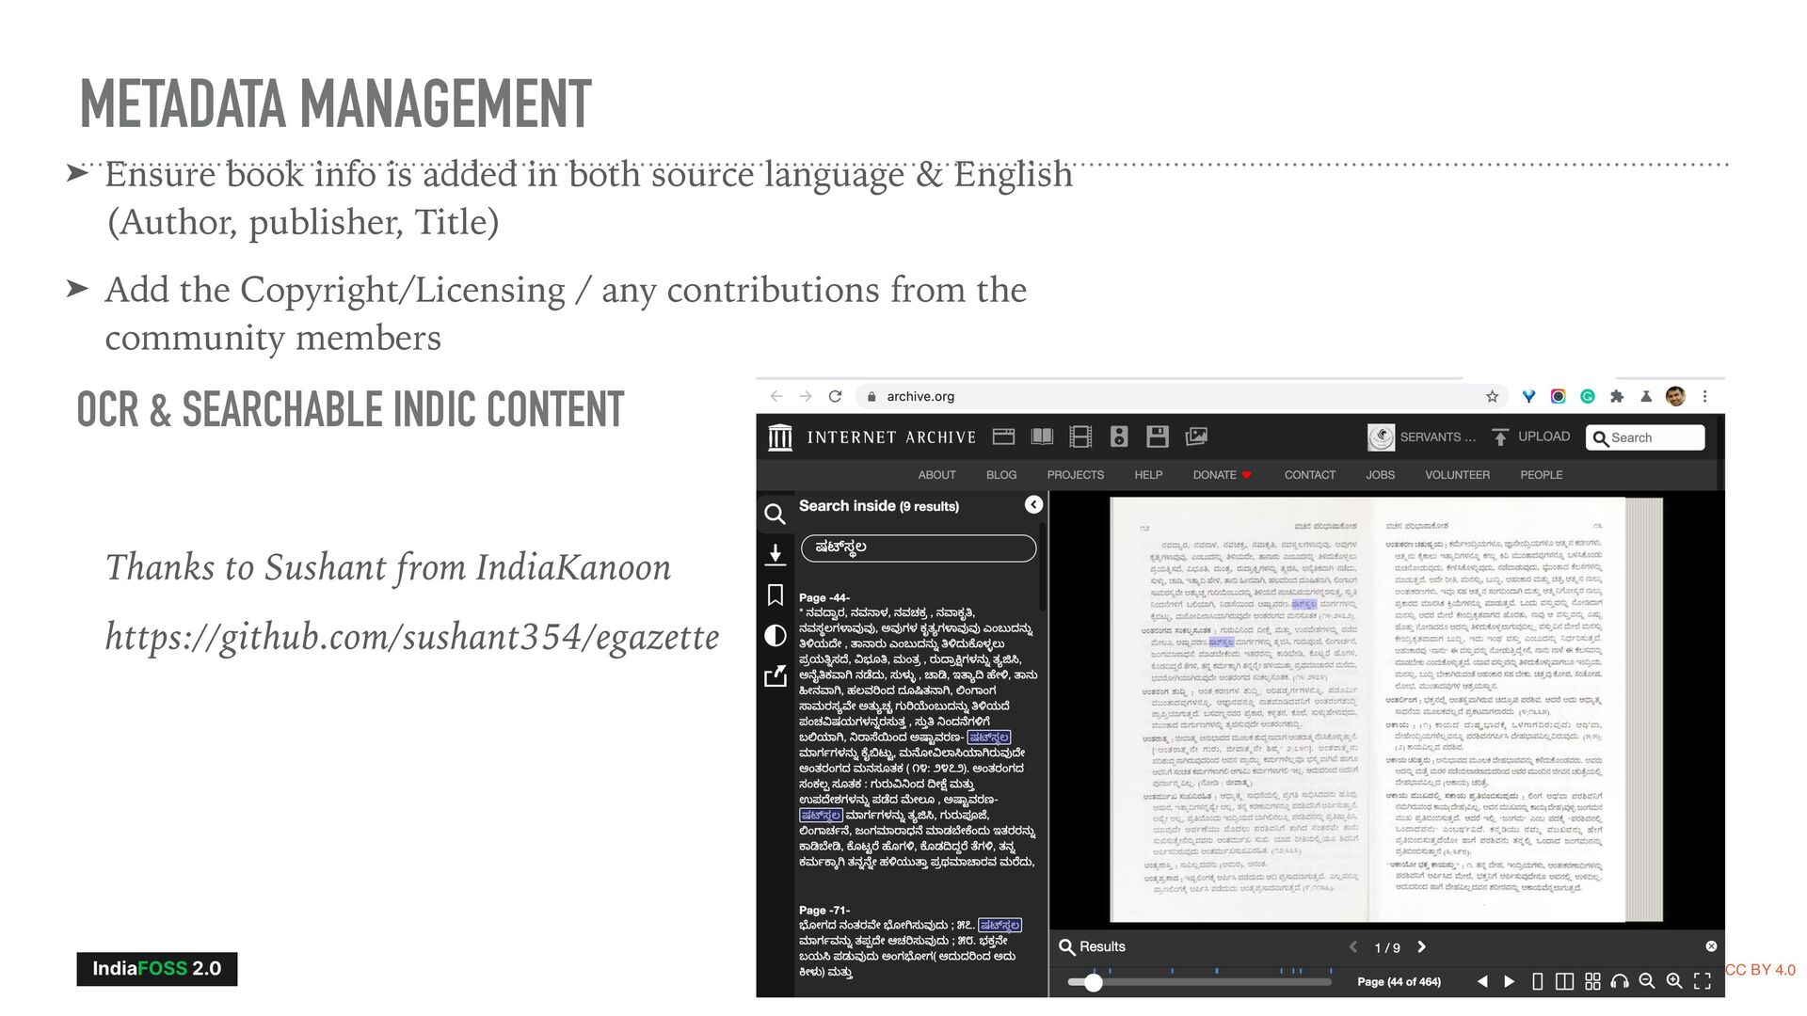Click the left scanned book page
This screenshot has width=1807, height=1016.
[x=1239, y=709]
